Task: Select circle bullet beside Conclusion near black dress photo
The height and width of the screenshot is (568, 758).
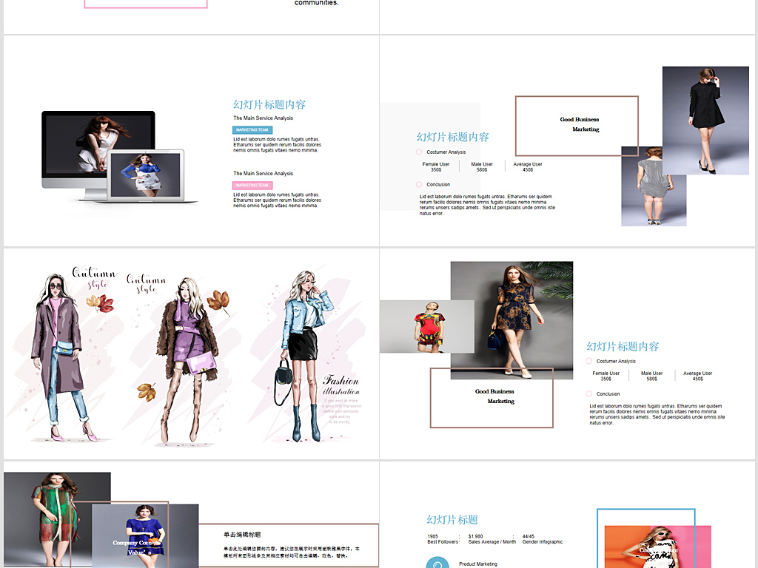Action: pyautogui.click(x=419, y=184)
